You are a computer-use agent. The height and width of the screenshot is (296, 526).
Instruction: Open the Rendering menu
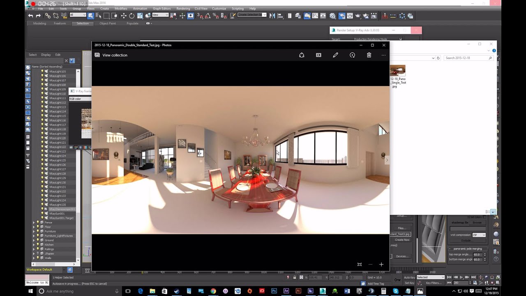(183, 9)
